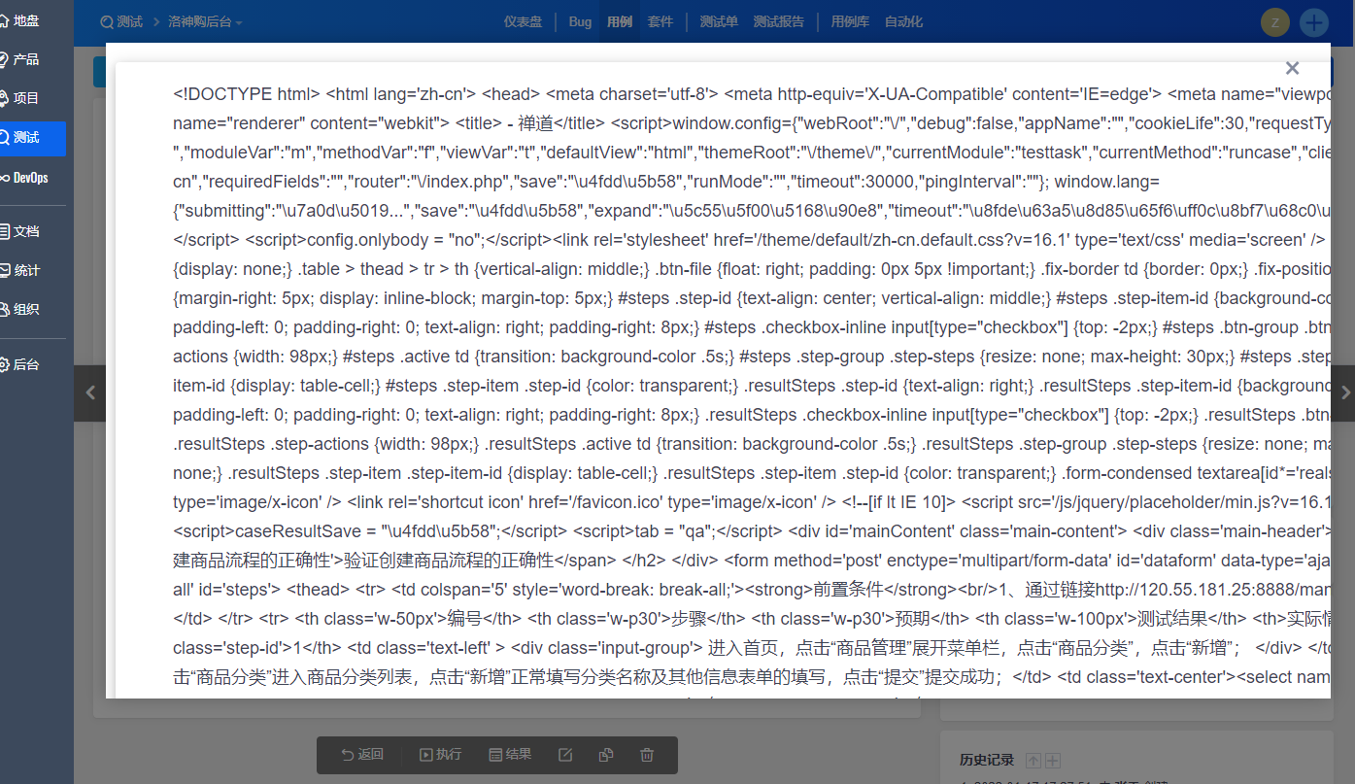Click the 结果 results button
Image resolution: width=1355 pixels, height=784 pixels.
click(x=510, y=755)
